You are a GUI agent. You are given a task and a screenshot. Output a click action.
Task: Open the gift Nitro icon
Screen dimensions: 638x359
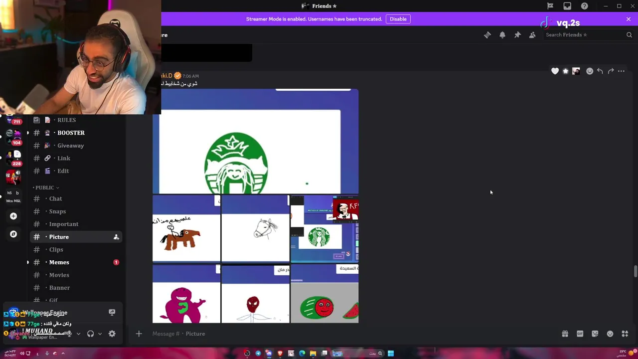pos(565,334)
